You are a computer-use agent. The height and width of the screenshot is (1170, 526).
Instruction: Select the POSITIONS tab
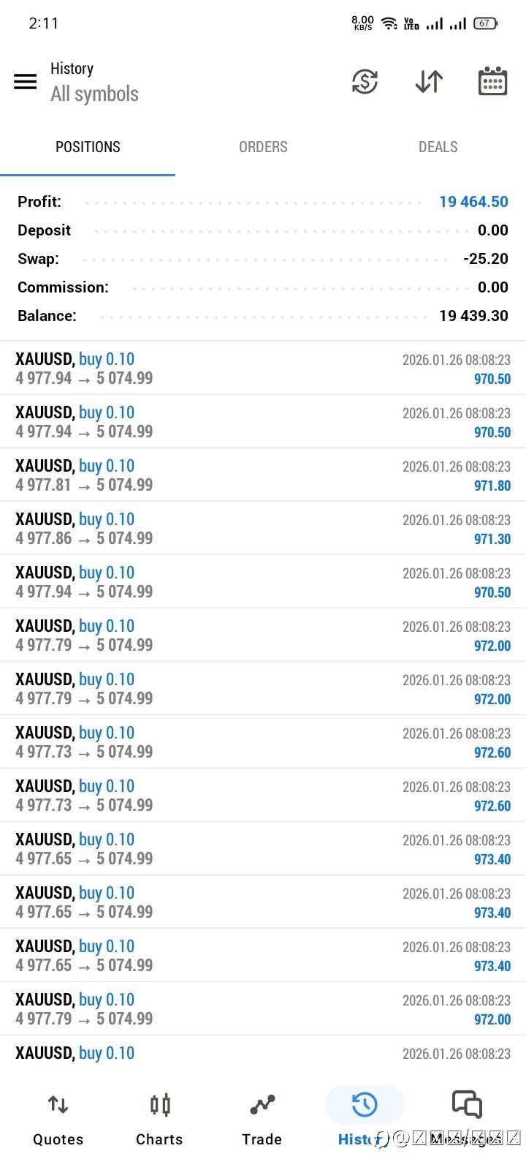pyautogui.click(x=88, y=147)
